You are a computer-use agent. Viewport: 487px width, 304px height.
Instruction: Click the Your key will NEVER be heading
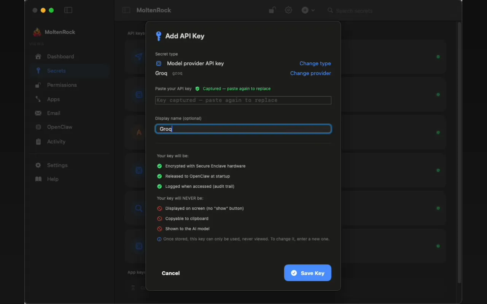tap(180, 198)
